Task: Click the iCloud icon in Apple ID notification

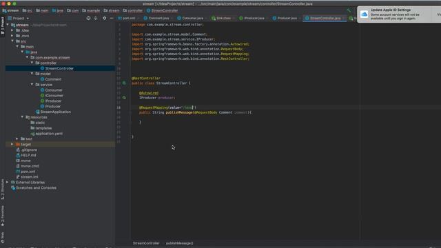Action: tap(364, 14)
